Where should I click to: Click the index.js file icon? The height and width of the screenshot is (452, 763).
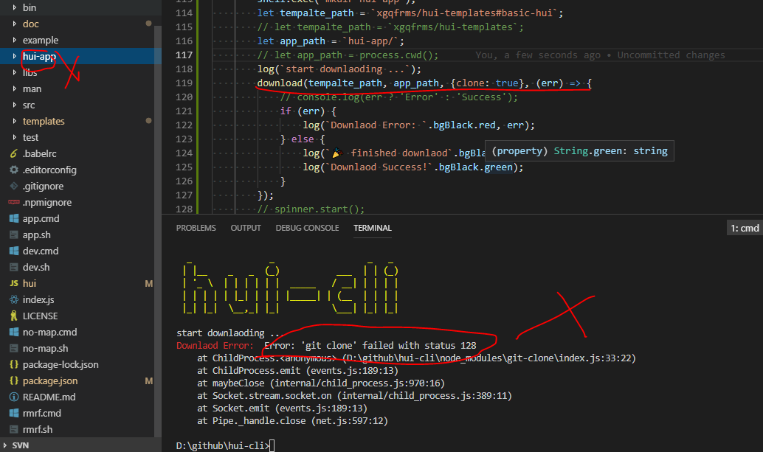13,299
